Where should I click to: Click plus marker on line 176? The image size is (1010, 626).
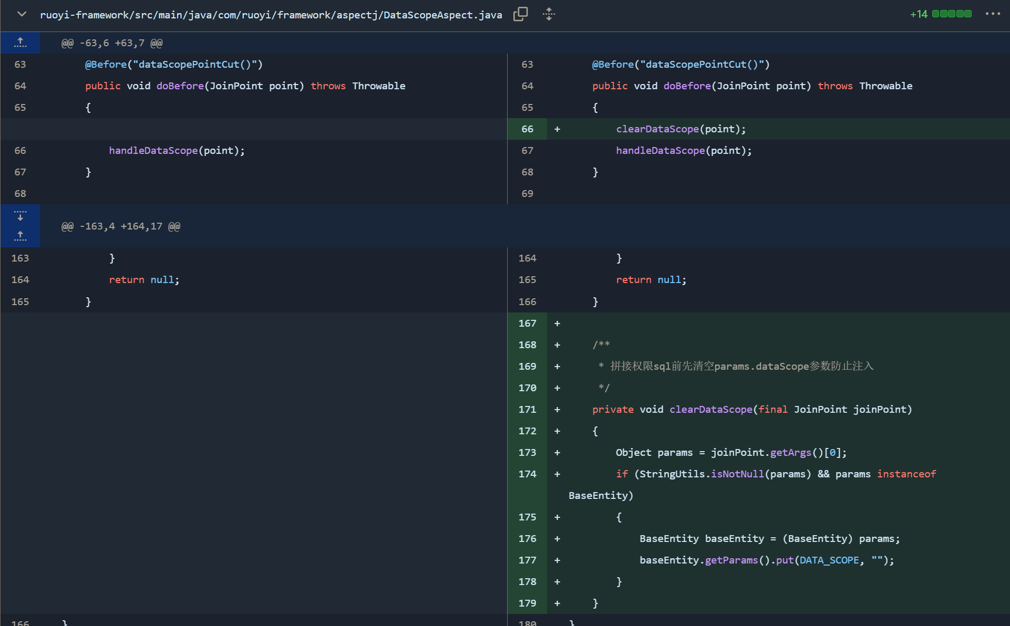point(557,538)
